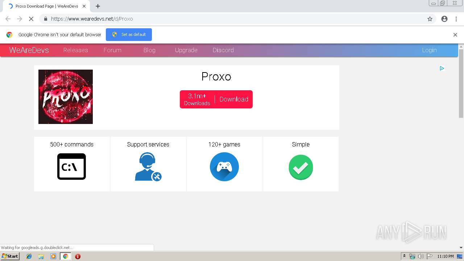Open the Forum menu item
The height and width of the screenshot is (261, 464).
(112, 50)
